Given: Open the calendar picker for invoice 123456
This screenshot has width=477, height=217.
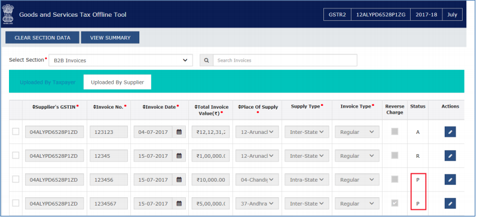Looking at the screenshot, I should pos(179,179).
